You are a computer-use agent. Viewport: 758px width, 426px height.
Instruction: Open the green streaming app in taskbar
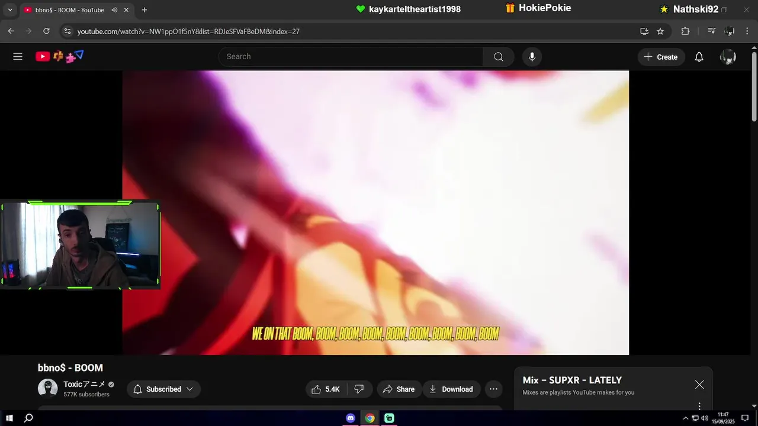pyautogui.click(x=389, y=418)
